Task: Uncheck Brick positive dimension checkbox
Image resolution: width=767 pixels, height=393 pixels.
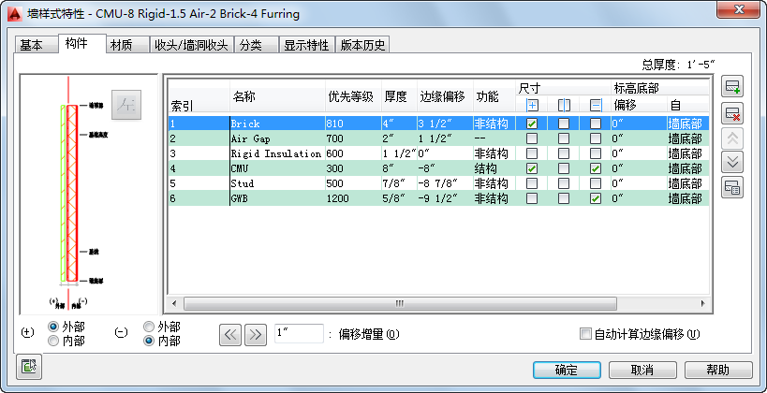Action: (531, 124)
